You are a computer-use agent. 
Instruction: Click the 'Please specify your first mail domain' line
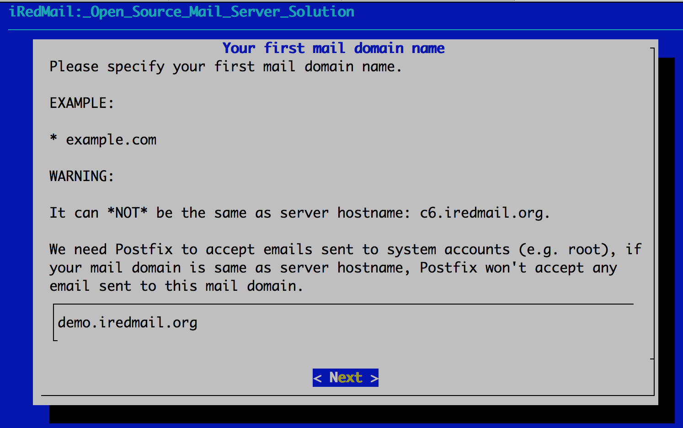tap(225, 67)
